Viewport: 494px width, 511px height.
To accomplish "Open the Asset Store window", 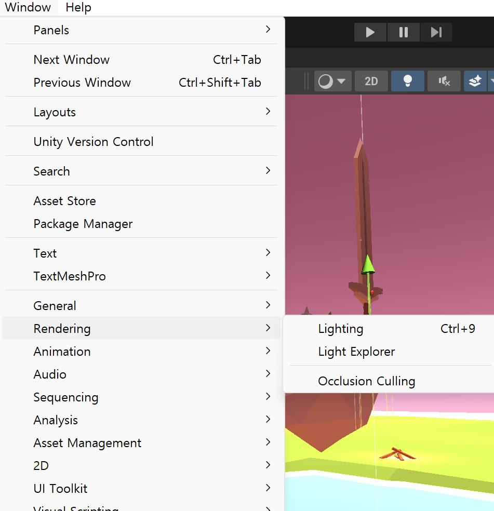I will click(x=141, y=201).
